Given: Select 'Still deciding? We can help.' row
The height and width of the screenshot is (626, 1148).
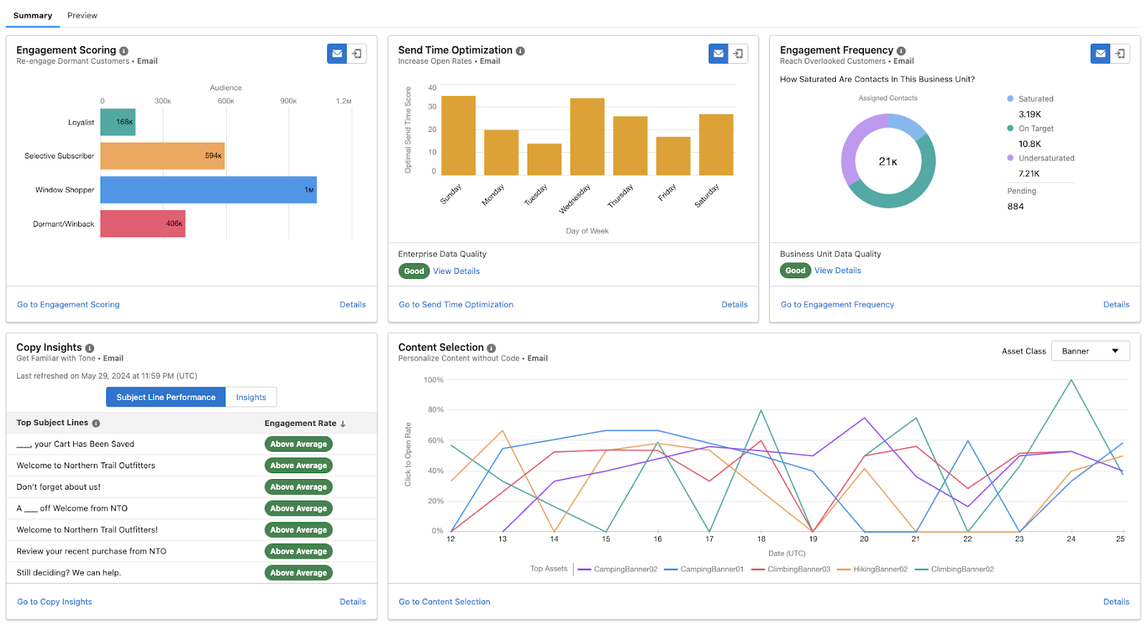Looking at the screenshot, I should point(192,573).
